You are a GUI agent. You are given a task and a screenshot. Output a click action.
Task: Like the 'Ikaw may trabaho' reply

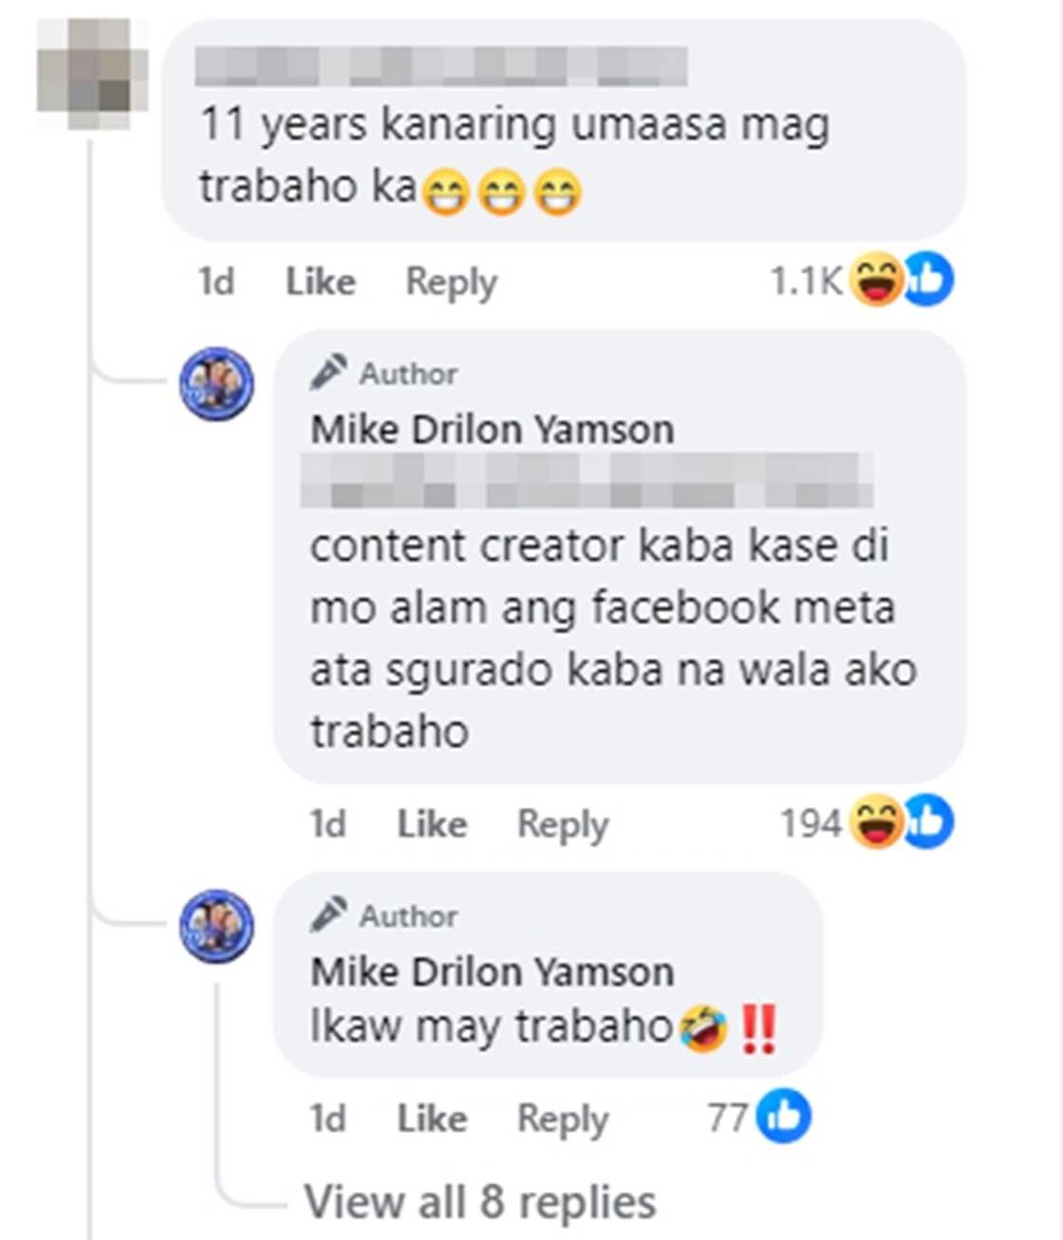coord(432,1119)
